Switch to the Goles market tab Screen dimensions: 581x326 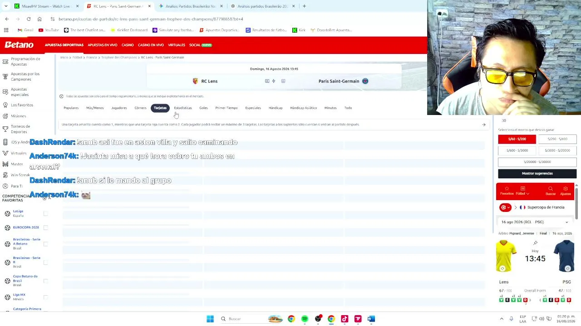(203, 108)
